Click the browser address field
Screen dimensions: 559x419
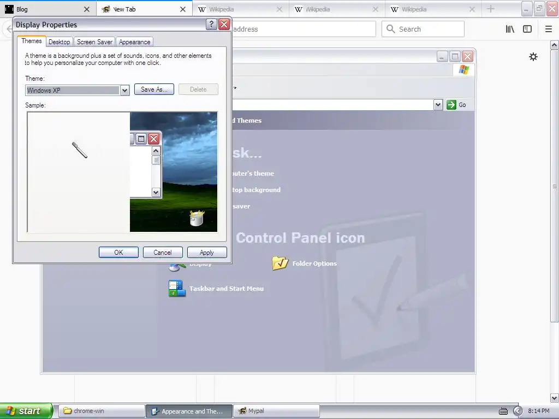(304, 29)
